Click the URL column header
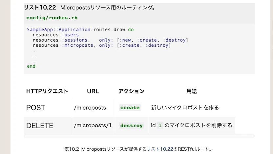The image size is (273, 154). point(93,91)
